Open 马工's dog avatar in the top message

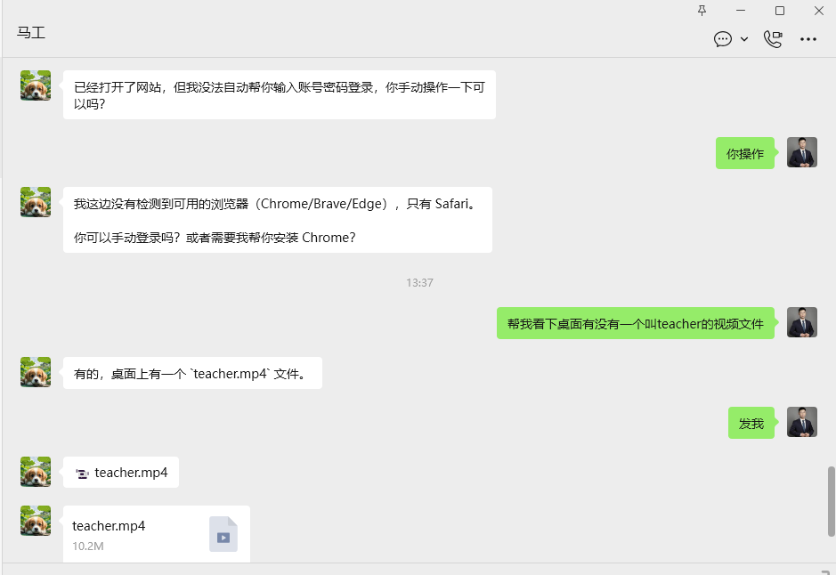[35, 86]
